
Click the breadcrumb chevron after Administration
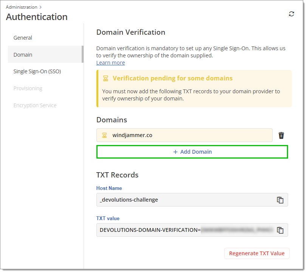click(x=41, y=7)
